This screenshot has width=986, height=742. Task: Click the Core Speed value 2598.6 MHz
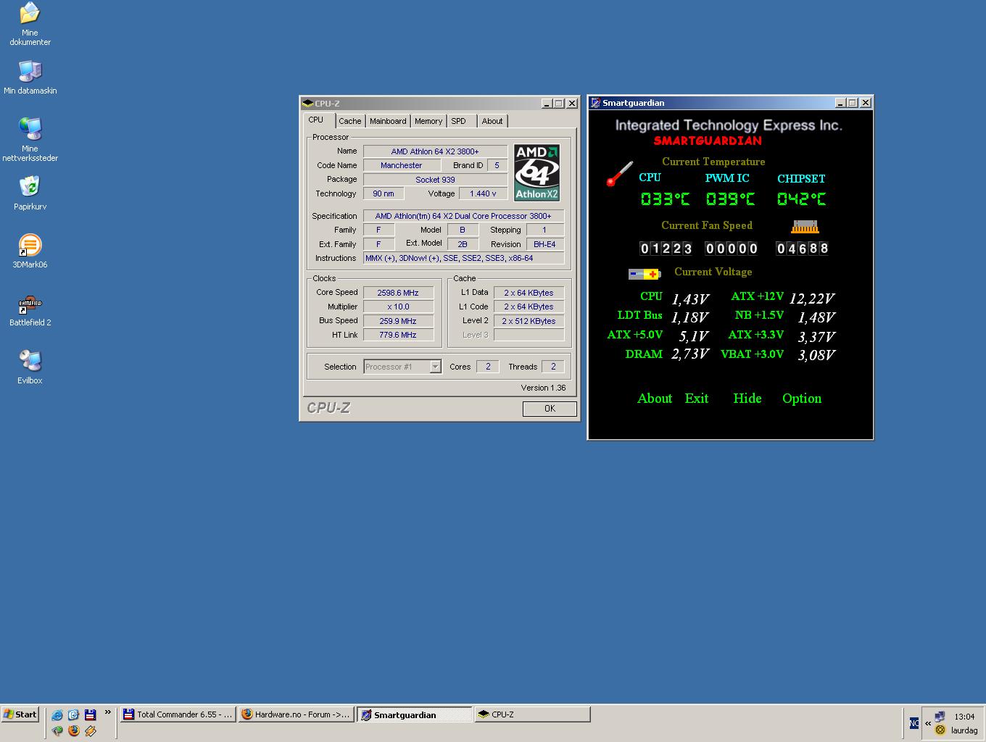coord(398,293)
